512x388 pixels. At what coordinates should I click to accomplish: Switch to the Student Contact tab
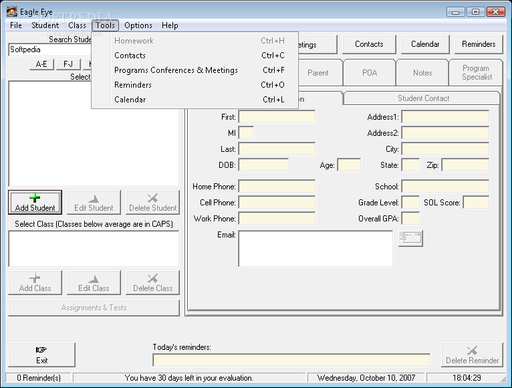click(x=423, y=98)
